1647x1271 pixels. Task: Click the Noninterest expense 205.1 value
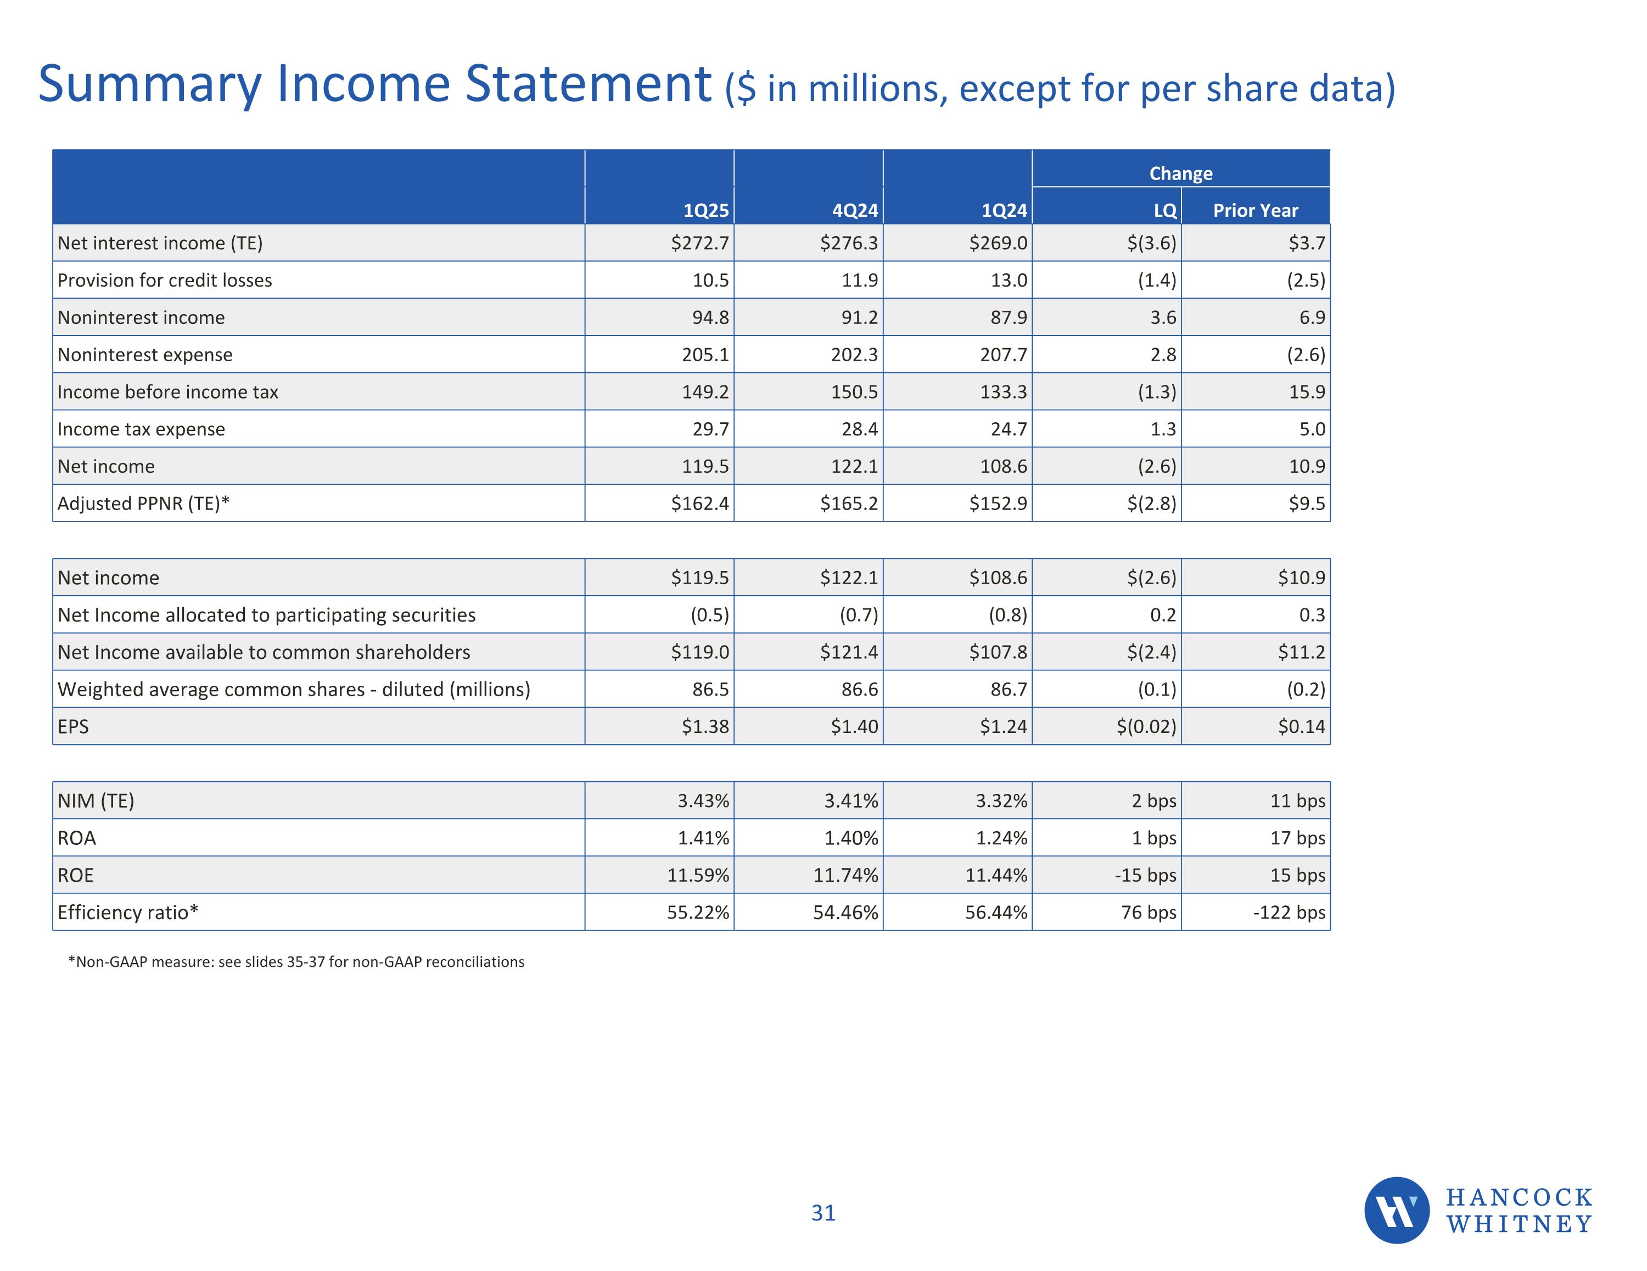pyautogui.click(x=705, y=355)
